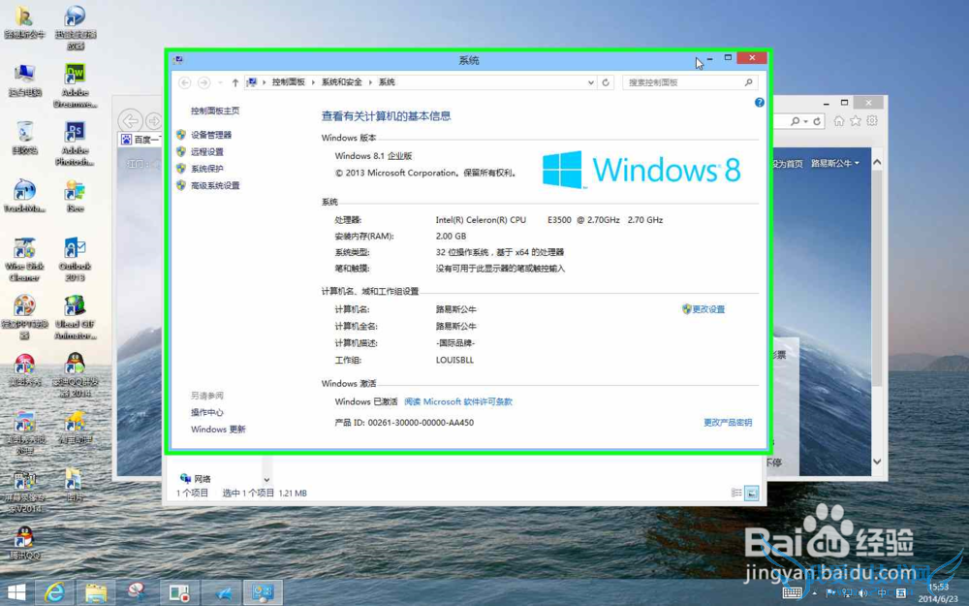Click refresh icon in browser address bar
Image resolution: width=969 pixels, height=606 pixels.
point(817,121)
